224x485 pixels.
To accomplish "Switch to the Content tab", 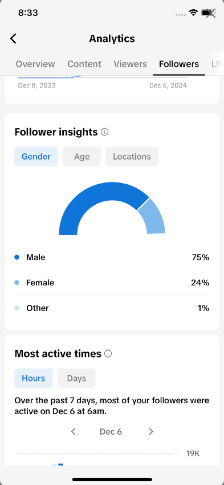I will (x=84, y=64).
